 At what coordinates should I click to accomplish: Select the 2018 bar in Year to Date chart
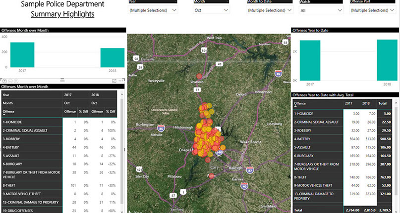click(x=386, y=60)
